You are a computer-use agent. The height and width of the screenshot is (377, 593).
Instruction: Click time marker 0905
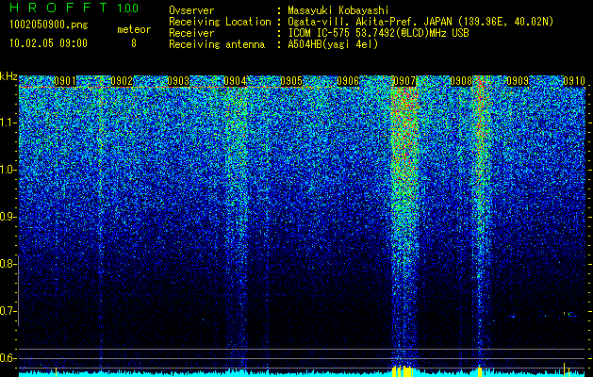coord(291,81)
